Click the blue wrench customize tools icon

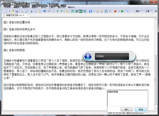(128, 11)
